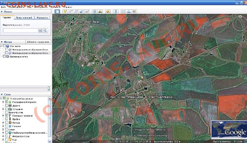Click the 'Высота камеры 9.12 км' status text

228,141
